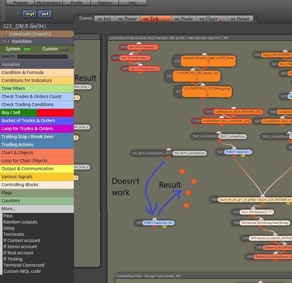The width and height of the screenshot is (292, 283).
Task: Select block NU_BUY_LukVedSum_1317
Action: [x=169, y=153]
